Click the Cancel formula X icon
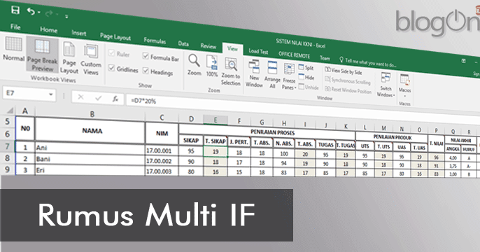 point(80,97)
